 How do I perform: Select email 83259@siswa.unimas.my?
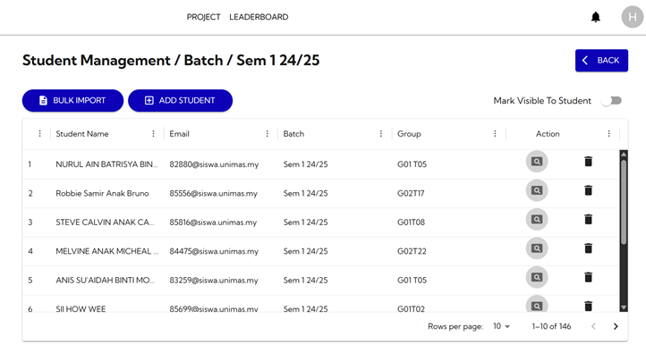coord(214,281)
